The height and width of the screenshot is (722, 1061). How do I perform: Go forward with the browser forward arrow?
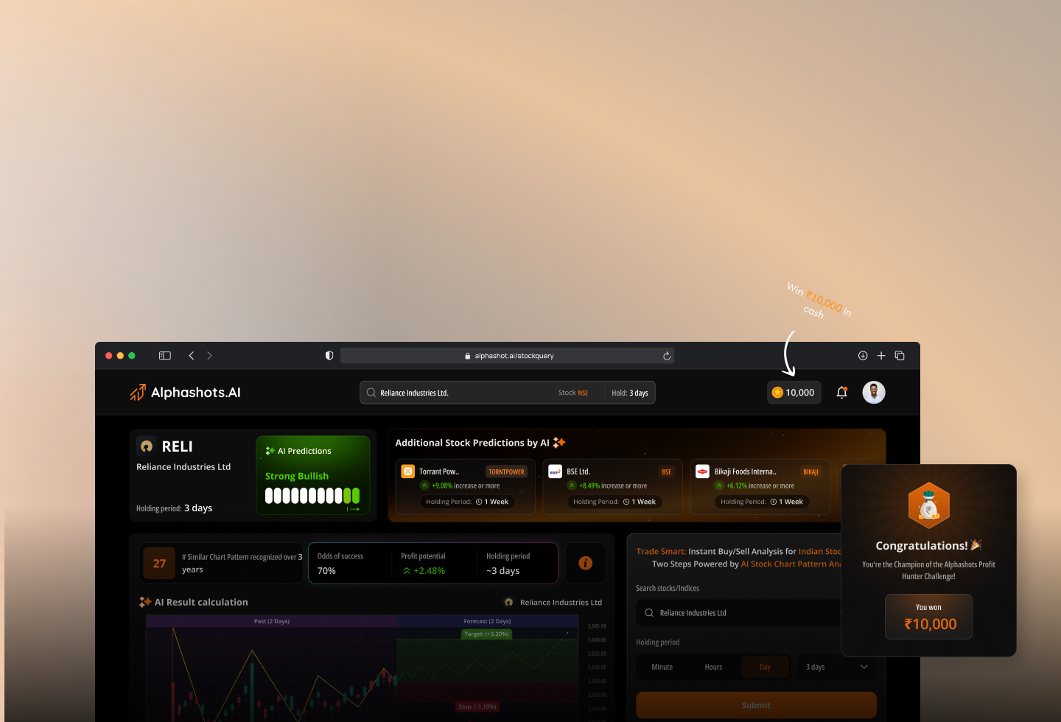click(x=209, y=356)
